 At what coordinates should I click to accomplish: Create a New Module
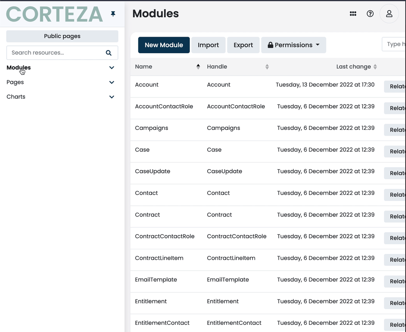tap(164, 45)
